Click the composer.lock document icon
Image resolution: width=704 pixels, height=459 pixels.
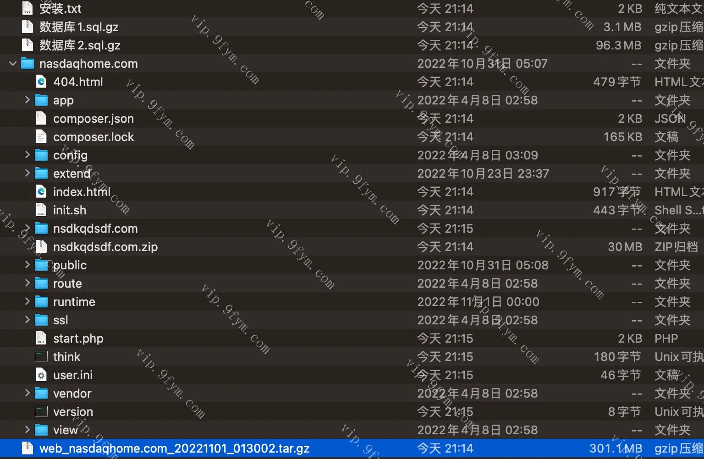41,137
